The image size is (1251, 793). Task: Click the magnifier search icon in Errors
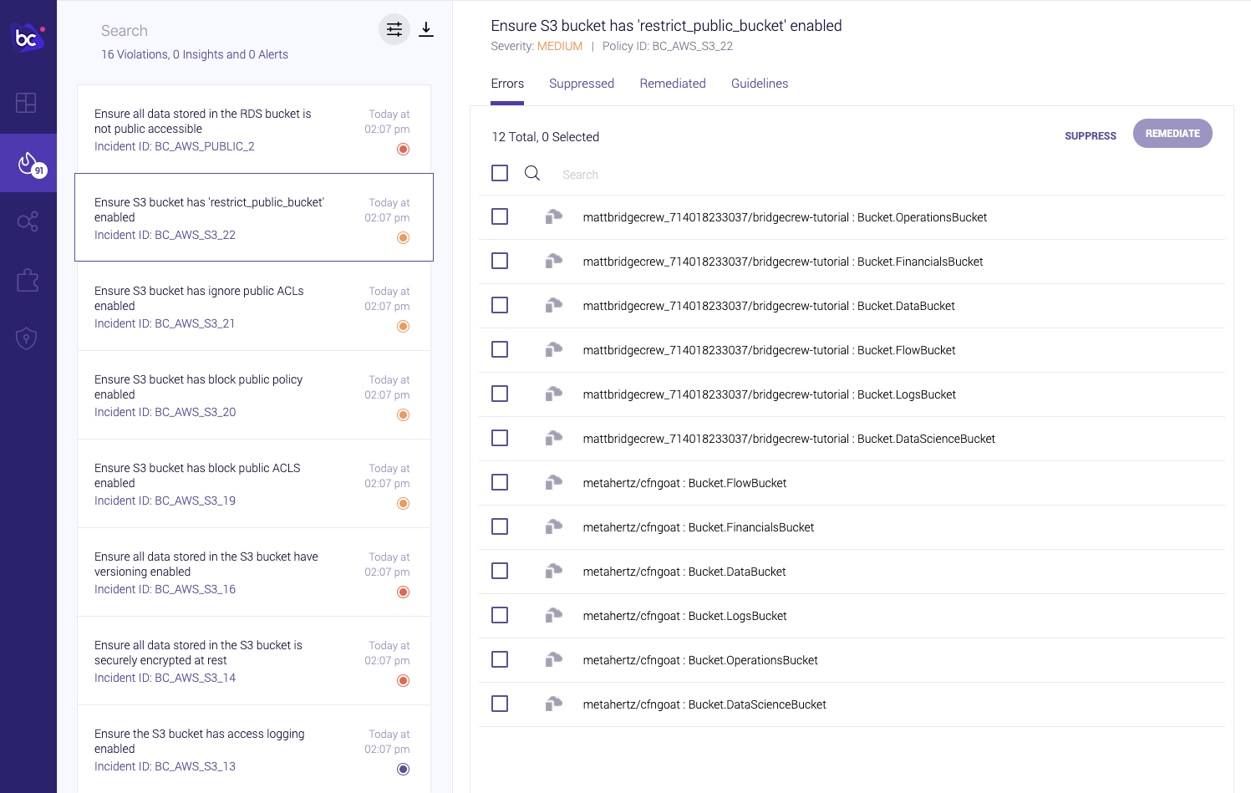tap(532, 173)
